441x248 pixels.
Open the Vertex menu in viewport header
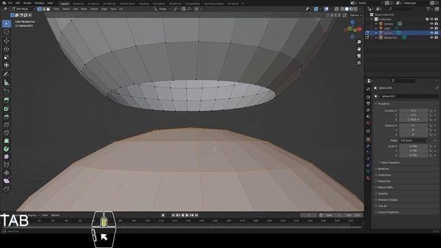pyautogui.click(x=94, y=9)
